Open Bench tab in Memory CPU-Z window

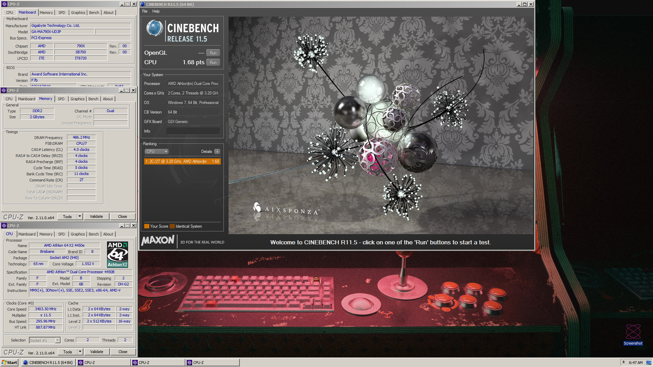(x=93, y=99)
